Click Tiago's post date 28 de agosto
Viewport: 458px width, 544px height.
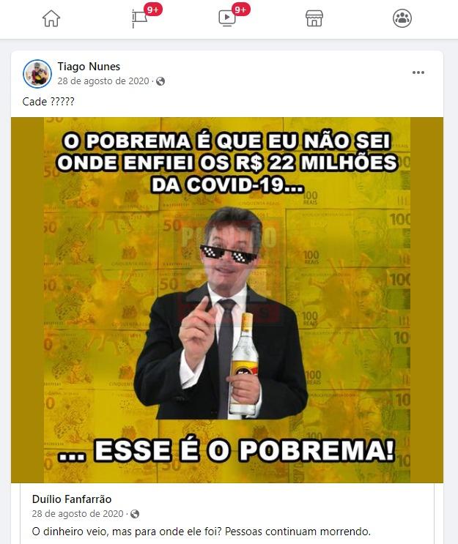pyautogui.click(x=103, y=81)
